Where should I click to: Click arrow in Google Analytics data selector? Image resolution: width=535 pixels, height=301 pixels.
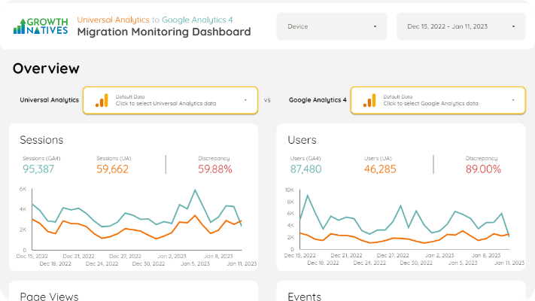(513, 100)
